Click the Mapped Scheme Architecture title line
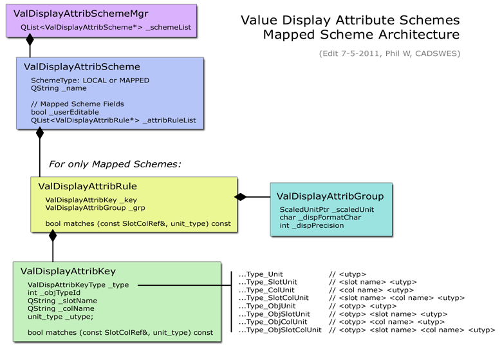 pyautogui.click(x=361, y=35)
